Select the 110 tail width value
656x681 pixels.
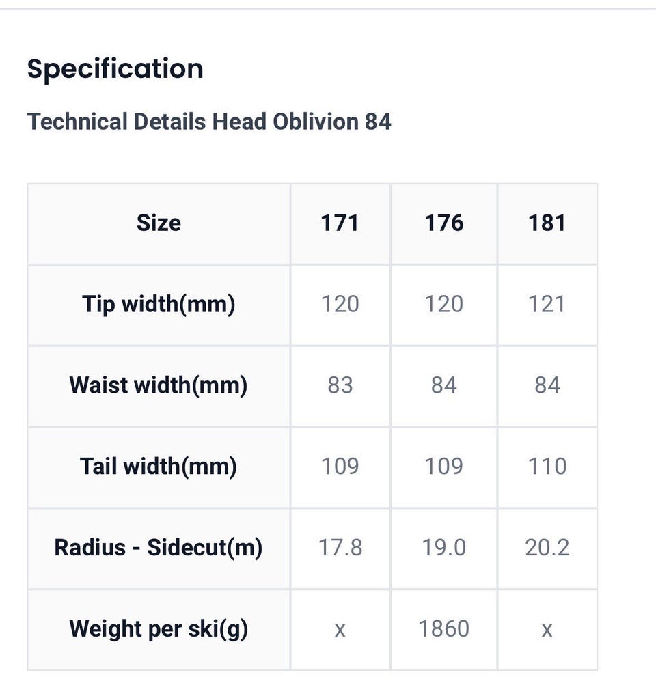(x=547, y=467)
